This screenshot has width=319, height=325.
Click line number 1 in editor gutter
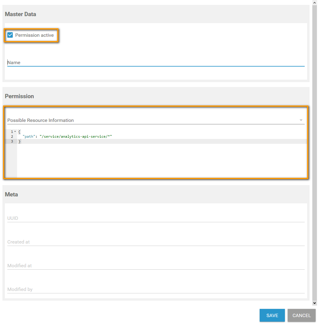[x=12, y=132]
